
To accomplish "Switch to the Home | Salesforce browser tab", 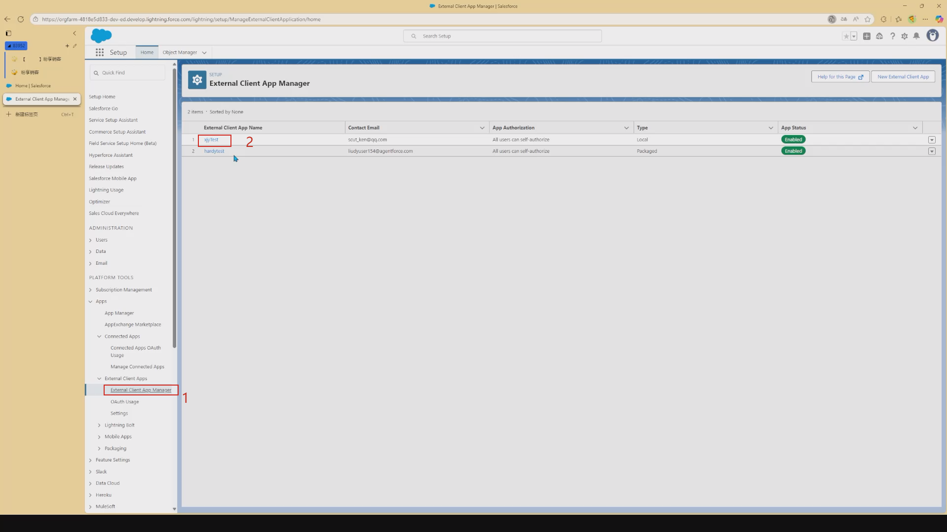I will coord(42,86).
